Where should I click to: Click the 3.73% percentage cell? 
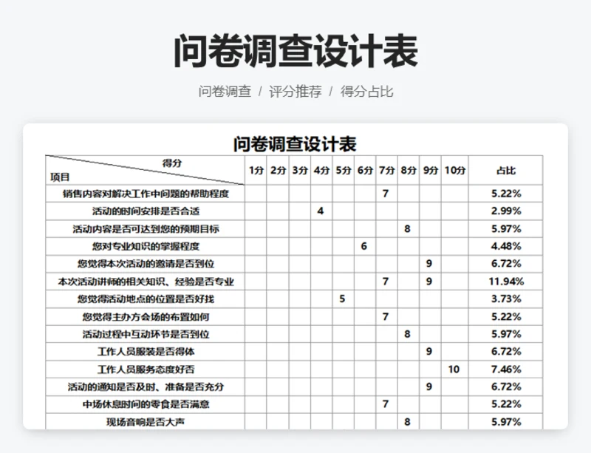coord(506,299)
